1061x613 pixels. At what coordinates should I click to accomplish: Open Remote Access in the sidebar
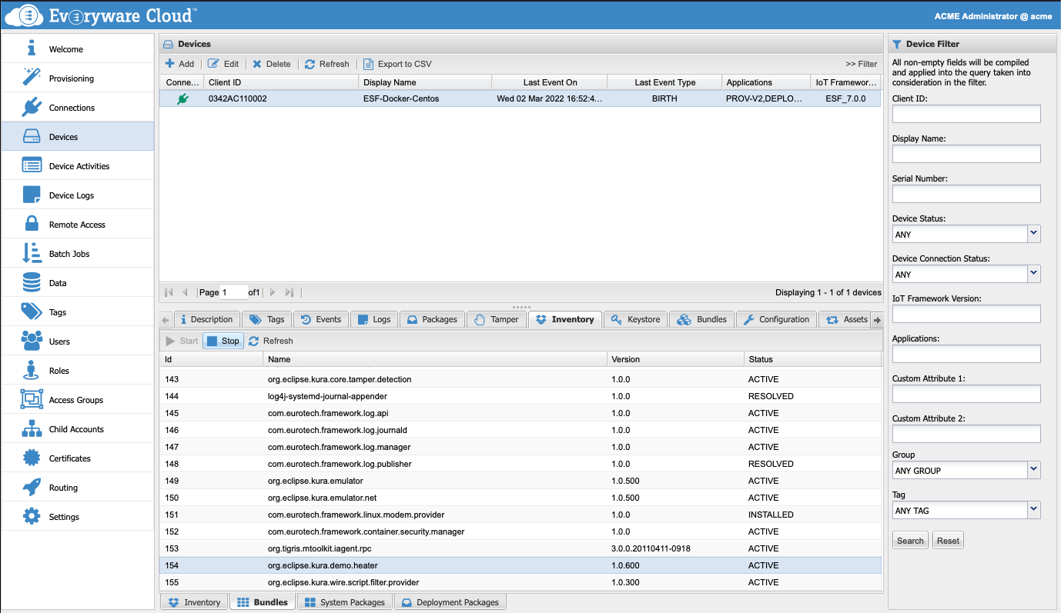[77, 225]
